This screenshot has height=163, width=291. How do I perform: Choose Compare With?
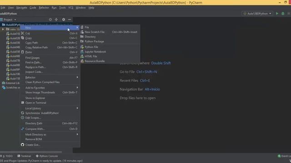point(50,129)
